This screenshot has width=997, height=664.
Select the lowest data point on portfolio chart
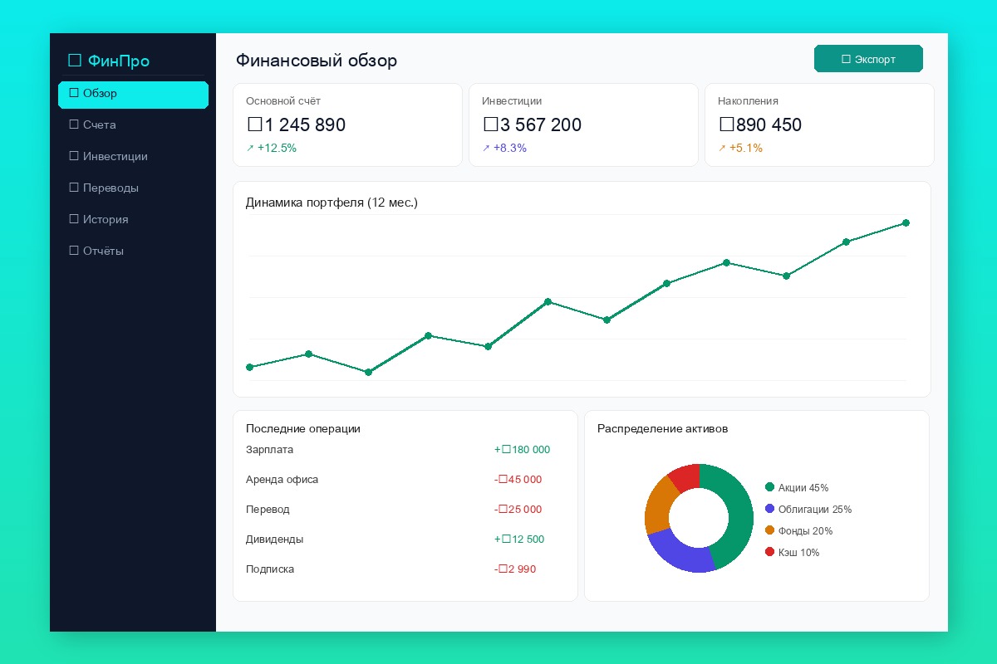point(368,372)
